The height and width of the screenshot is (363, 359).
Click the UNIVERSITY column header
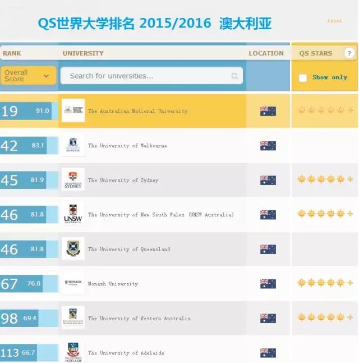83,53
